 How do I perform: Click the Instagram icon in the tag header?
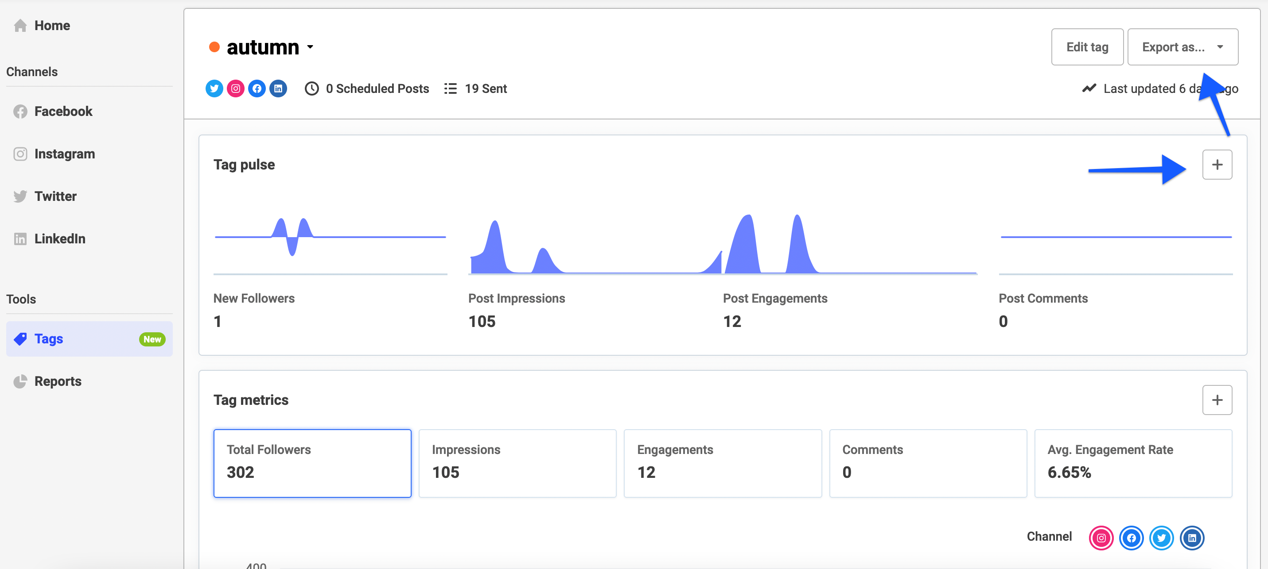coord(235,88)
